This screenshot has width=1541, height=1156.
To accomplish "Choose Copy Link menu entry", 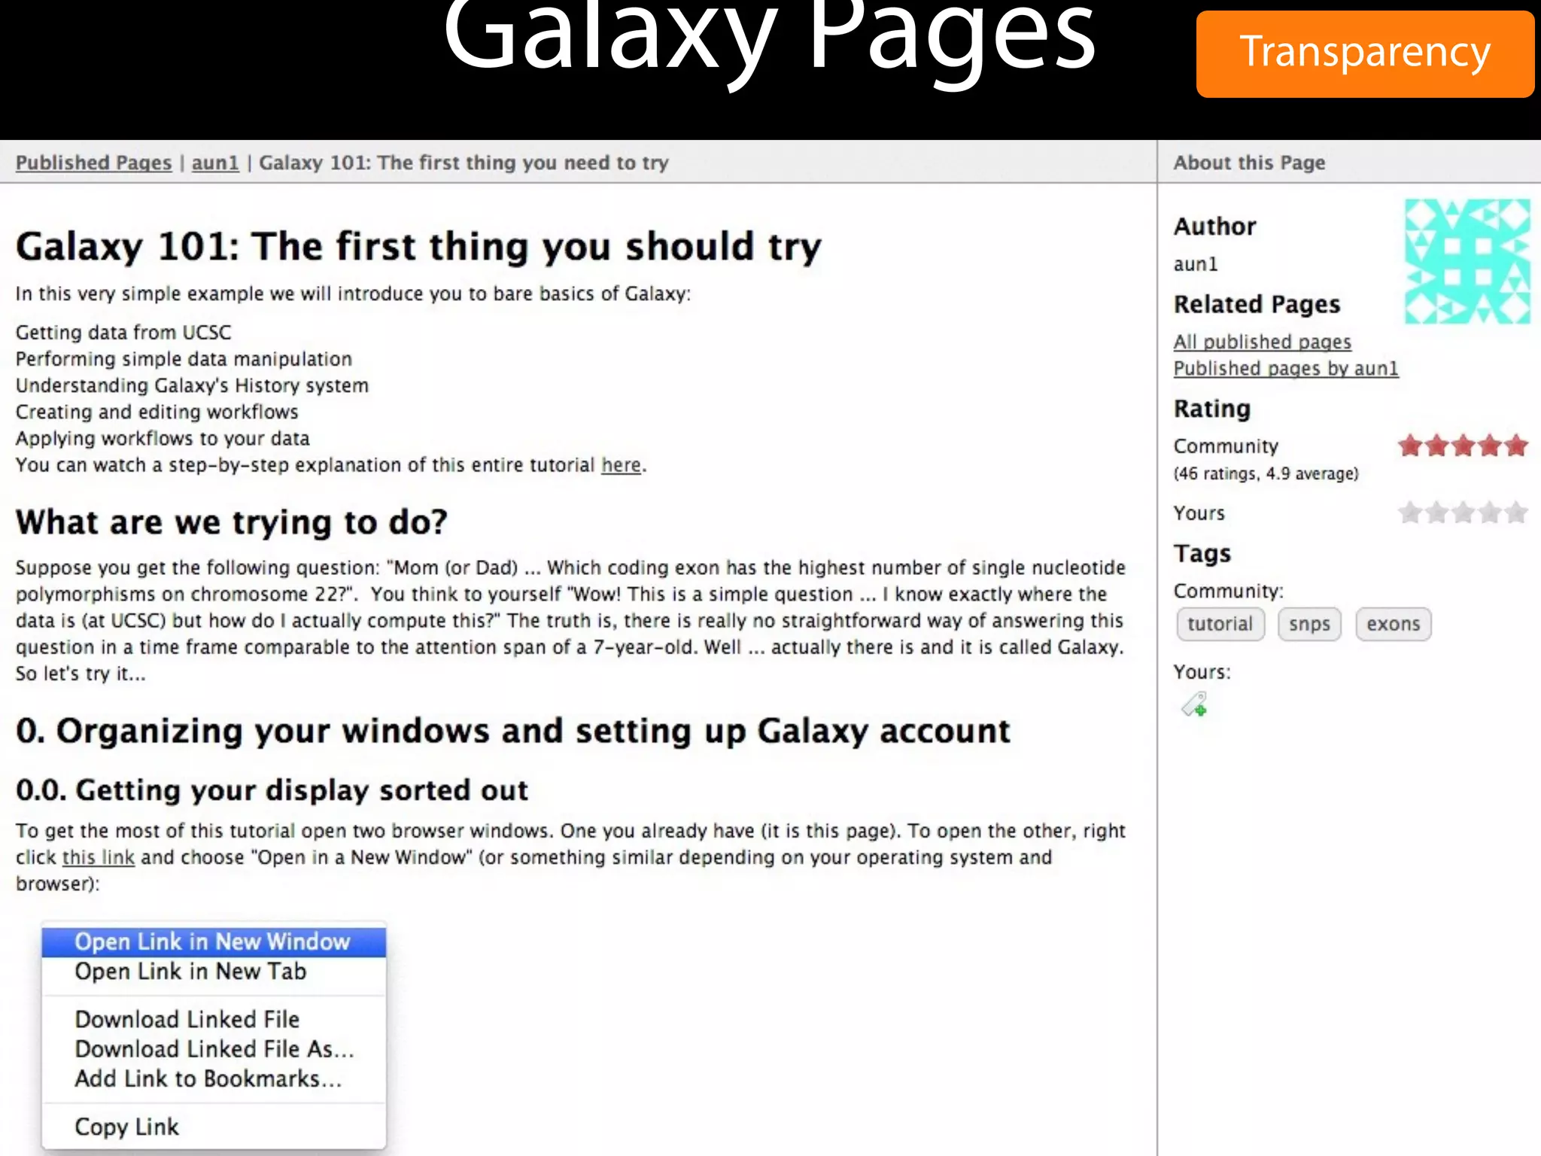I will point(214,1127).
